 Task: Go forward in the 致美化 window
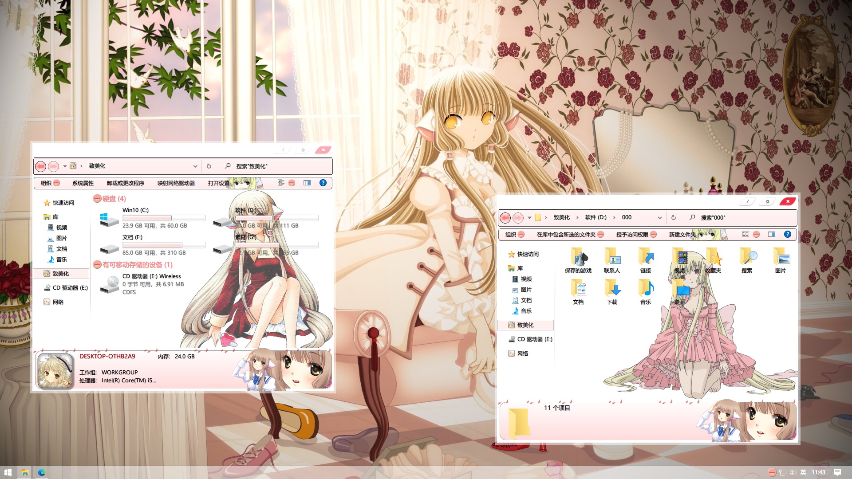pyautogui.click(x=53, y=166)
